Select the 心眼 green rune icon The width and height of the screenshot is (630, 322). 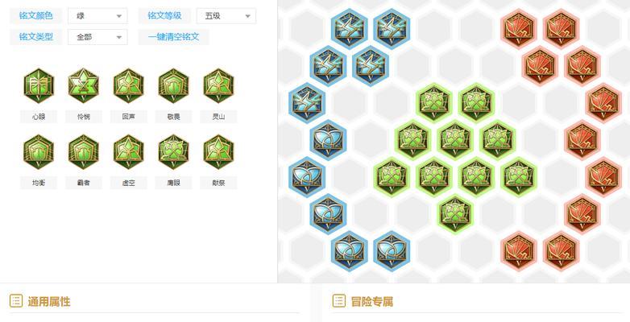(x=39, y=86)
